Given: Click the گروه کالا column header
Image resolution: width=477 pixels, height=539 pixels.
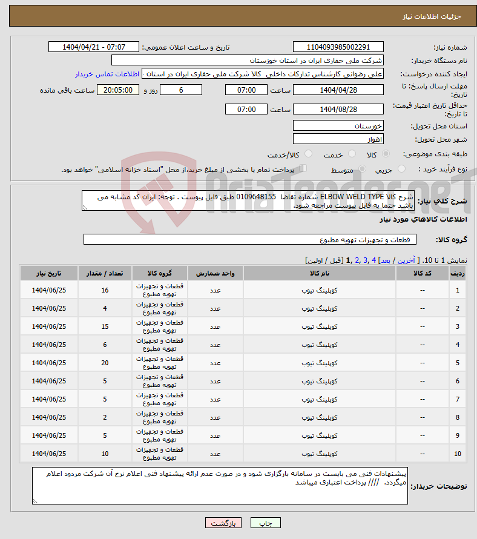Looking at the screenshot, I should (x=159, y=273).
